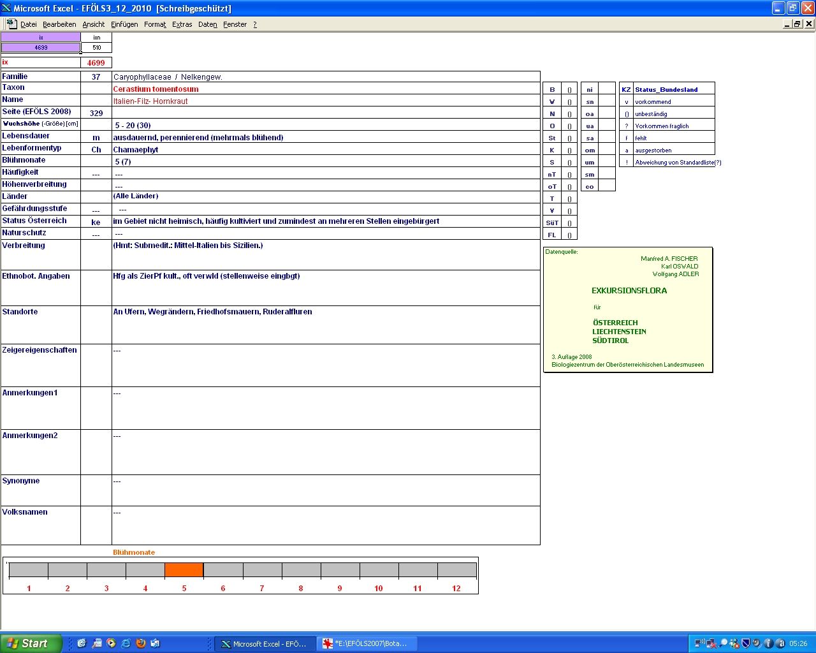Select the Chamaephyt cell
The width and height of the screenshot is (816, 653).
[326, 149]
